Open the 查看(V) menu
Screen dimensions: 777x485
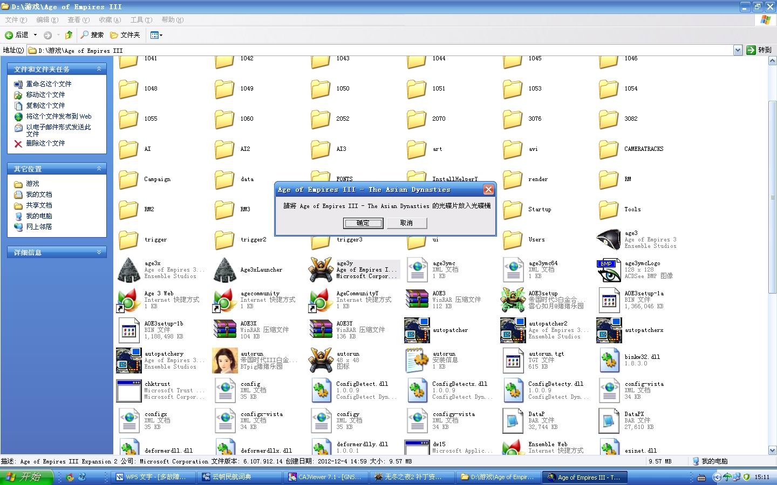click(79, 20)
